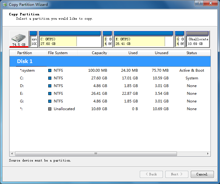Viewport: 220px width, 184px height.
Task: Select the *: unallocated row
Action: pyautogui.click(x=110, y=109)
